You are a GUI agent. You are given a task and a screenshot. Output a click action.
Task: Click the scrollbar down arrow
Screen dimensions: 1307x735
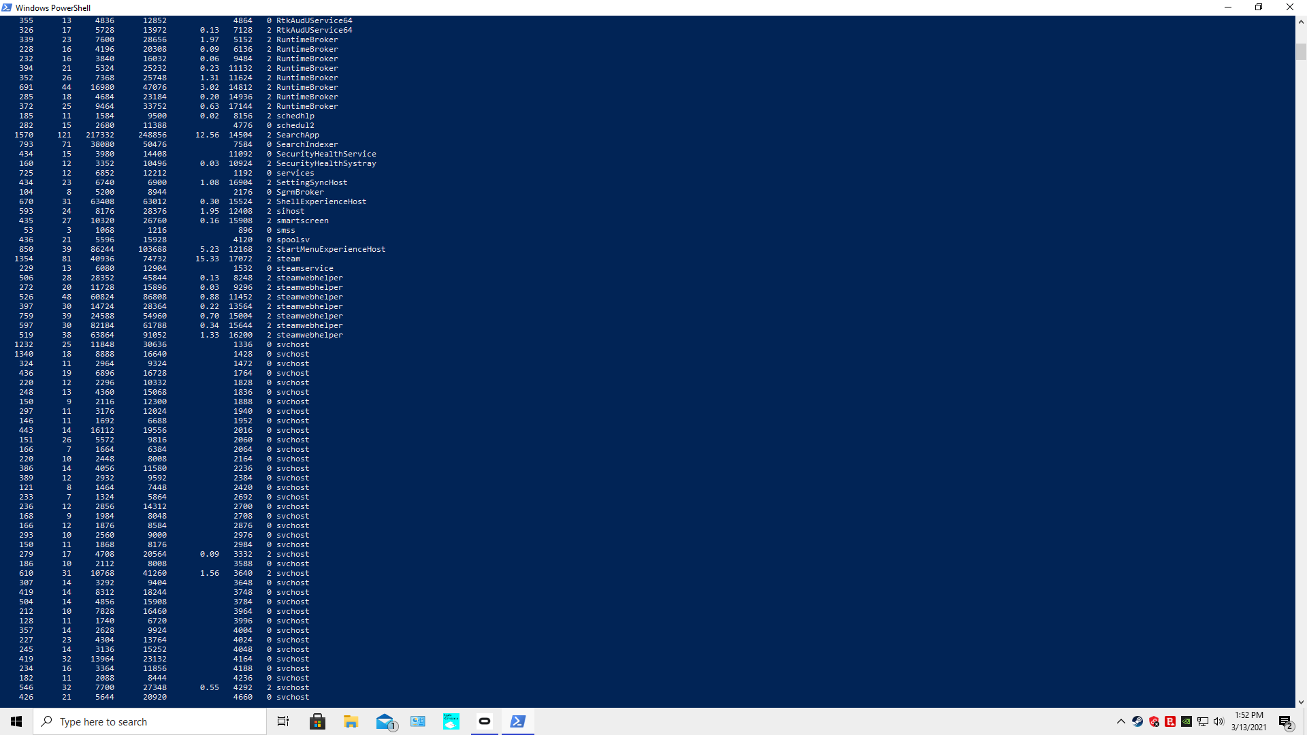1301,702
